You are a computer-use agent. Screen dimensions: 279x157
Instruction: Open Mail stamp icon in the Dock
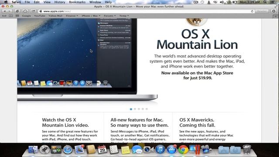pos(79,149)
